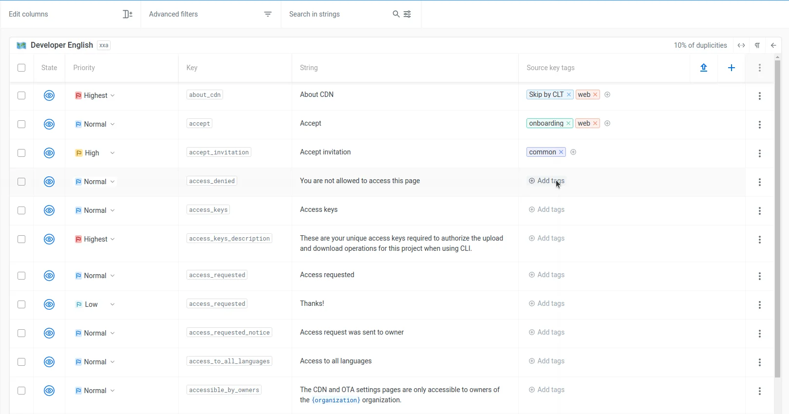Open search settings sliders icon
The height and width of the screenshot is (414, 789).
point(407,14)
